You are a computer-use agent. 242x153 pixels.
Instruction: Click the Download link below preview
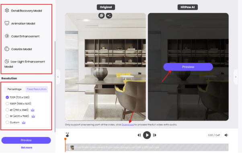click(128, 125)
